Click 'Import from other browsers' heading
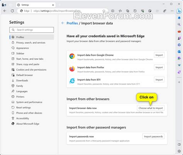This screenshot has height=155, width=183. coord(88,99)
